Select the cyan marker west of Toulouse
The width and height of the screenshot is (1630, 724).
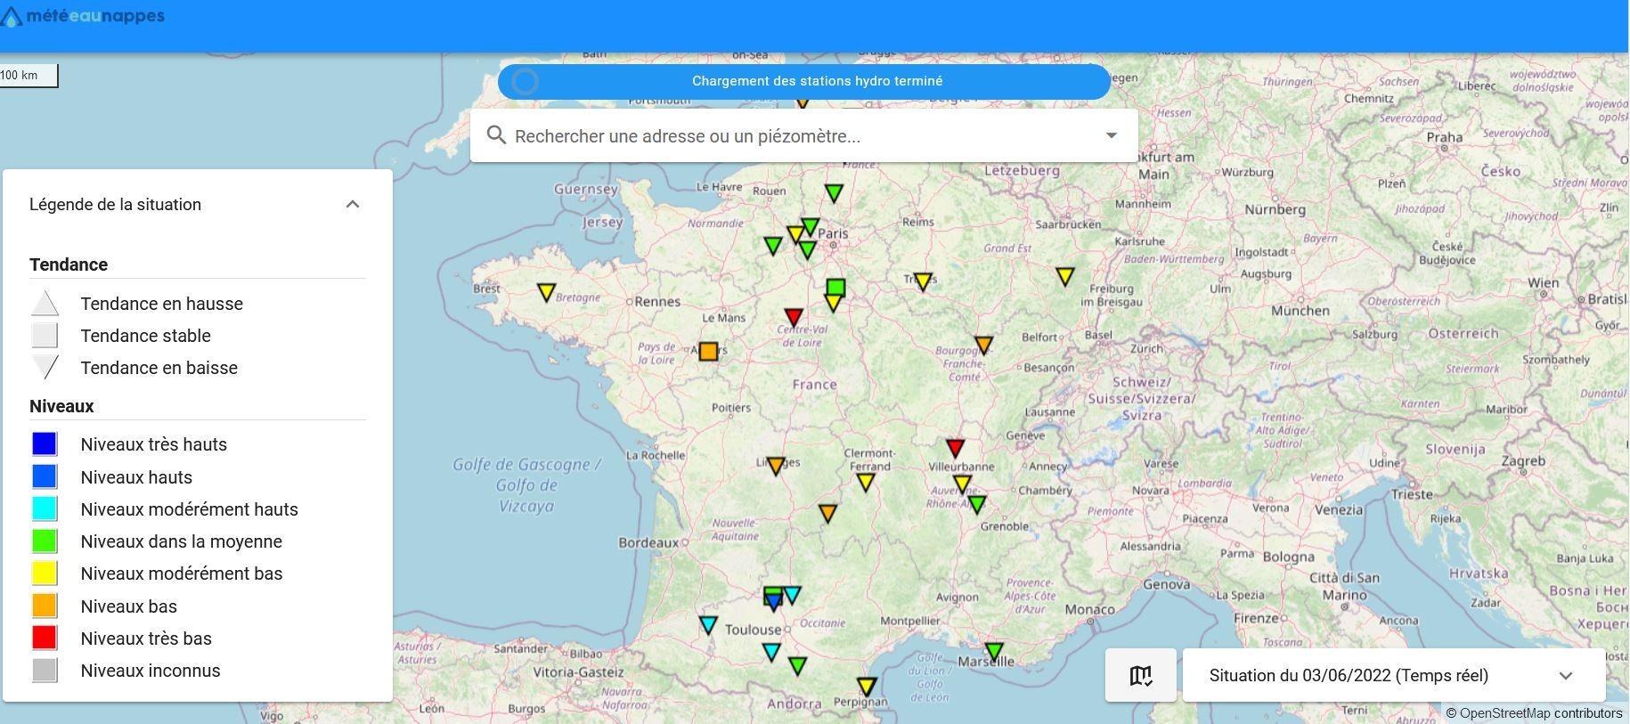coord(708,625)
